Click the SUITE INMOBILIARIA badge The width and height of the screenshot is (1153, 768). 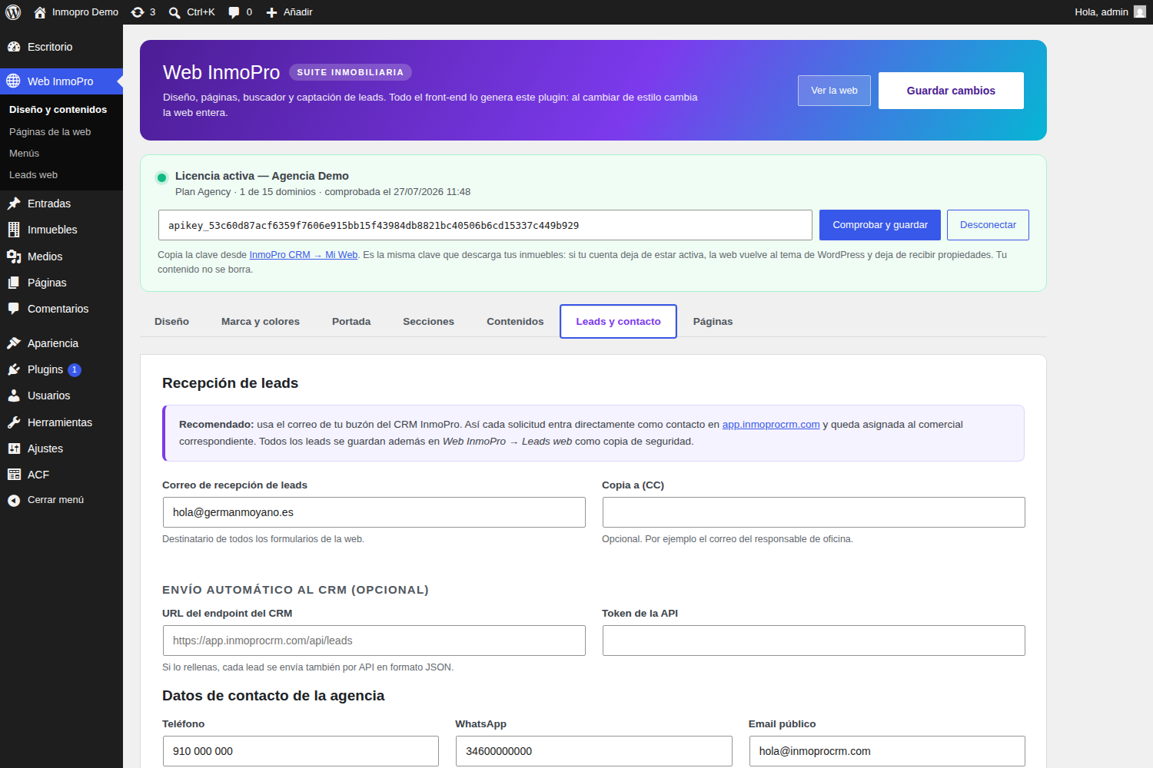pos(351,72)
